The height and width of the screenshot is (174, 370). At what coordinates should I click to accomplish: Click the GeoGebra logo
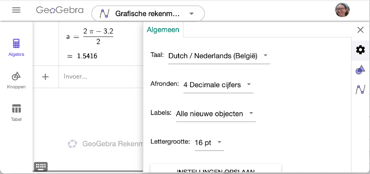tap(60, 10)
